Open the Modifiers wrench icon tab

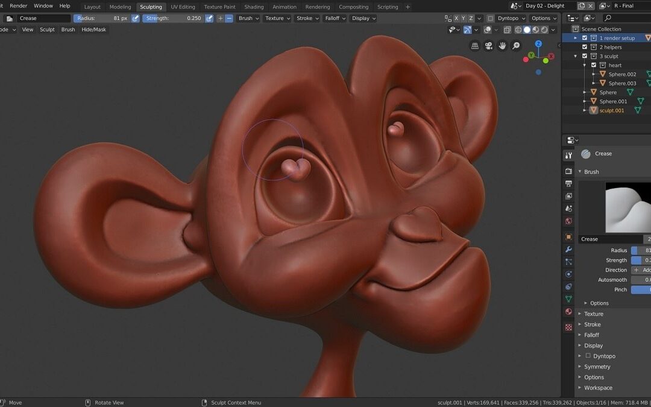point(568,249)
